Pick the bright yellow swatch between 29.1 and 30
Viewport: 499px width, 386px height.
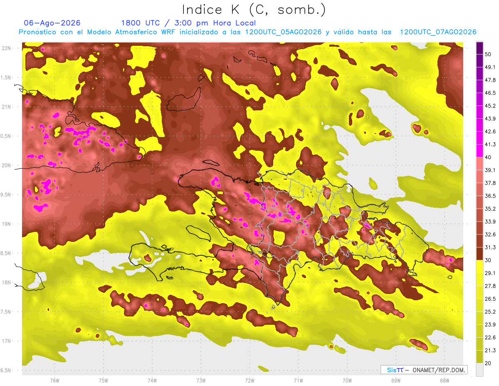pyautogui.click(x=479, y=266)
